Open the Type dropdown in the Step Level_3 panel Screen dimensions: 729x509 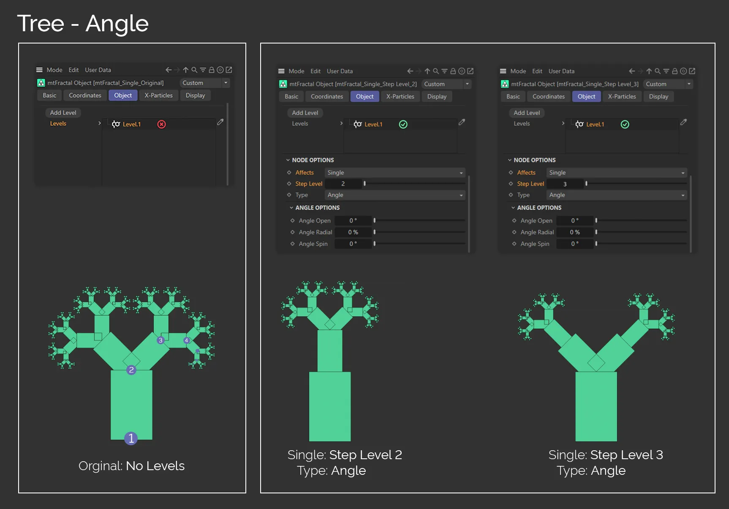617,195
